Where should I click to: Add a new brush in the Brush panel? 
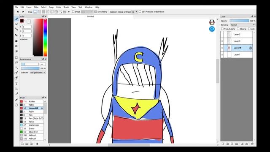[x=22, y=144]
